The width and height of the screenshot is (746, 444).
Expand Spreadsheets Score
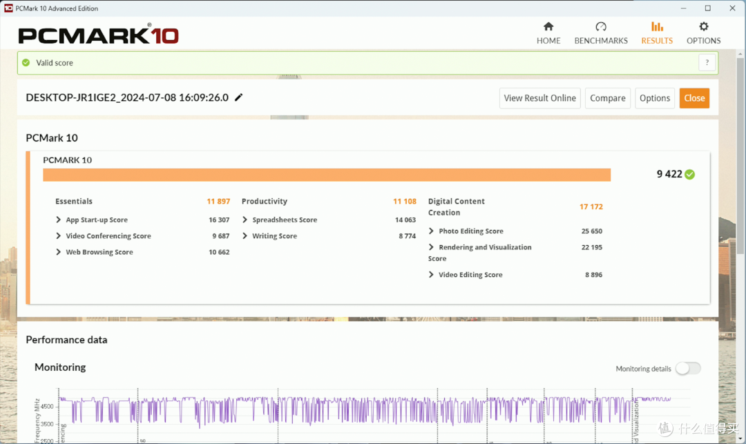pyautogui.click(x=245, y=220)
